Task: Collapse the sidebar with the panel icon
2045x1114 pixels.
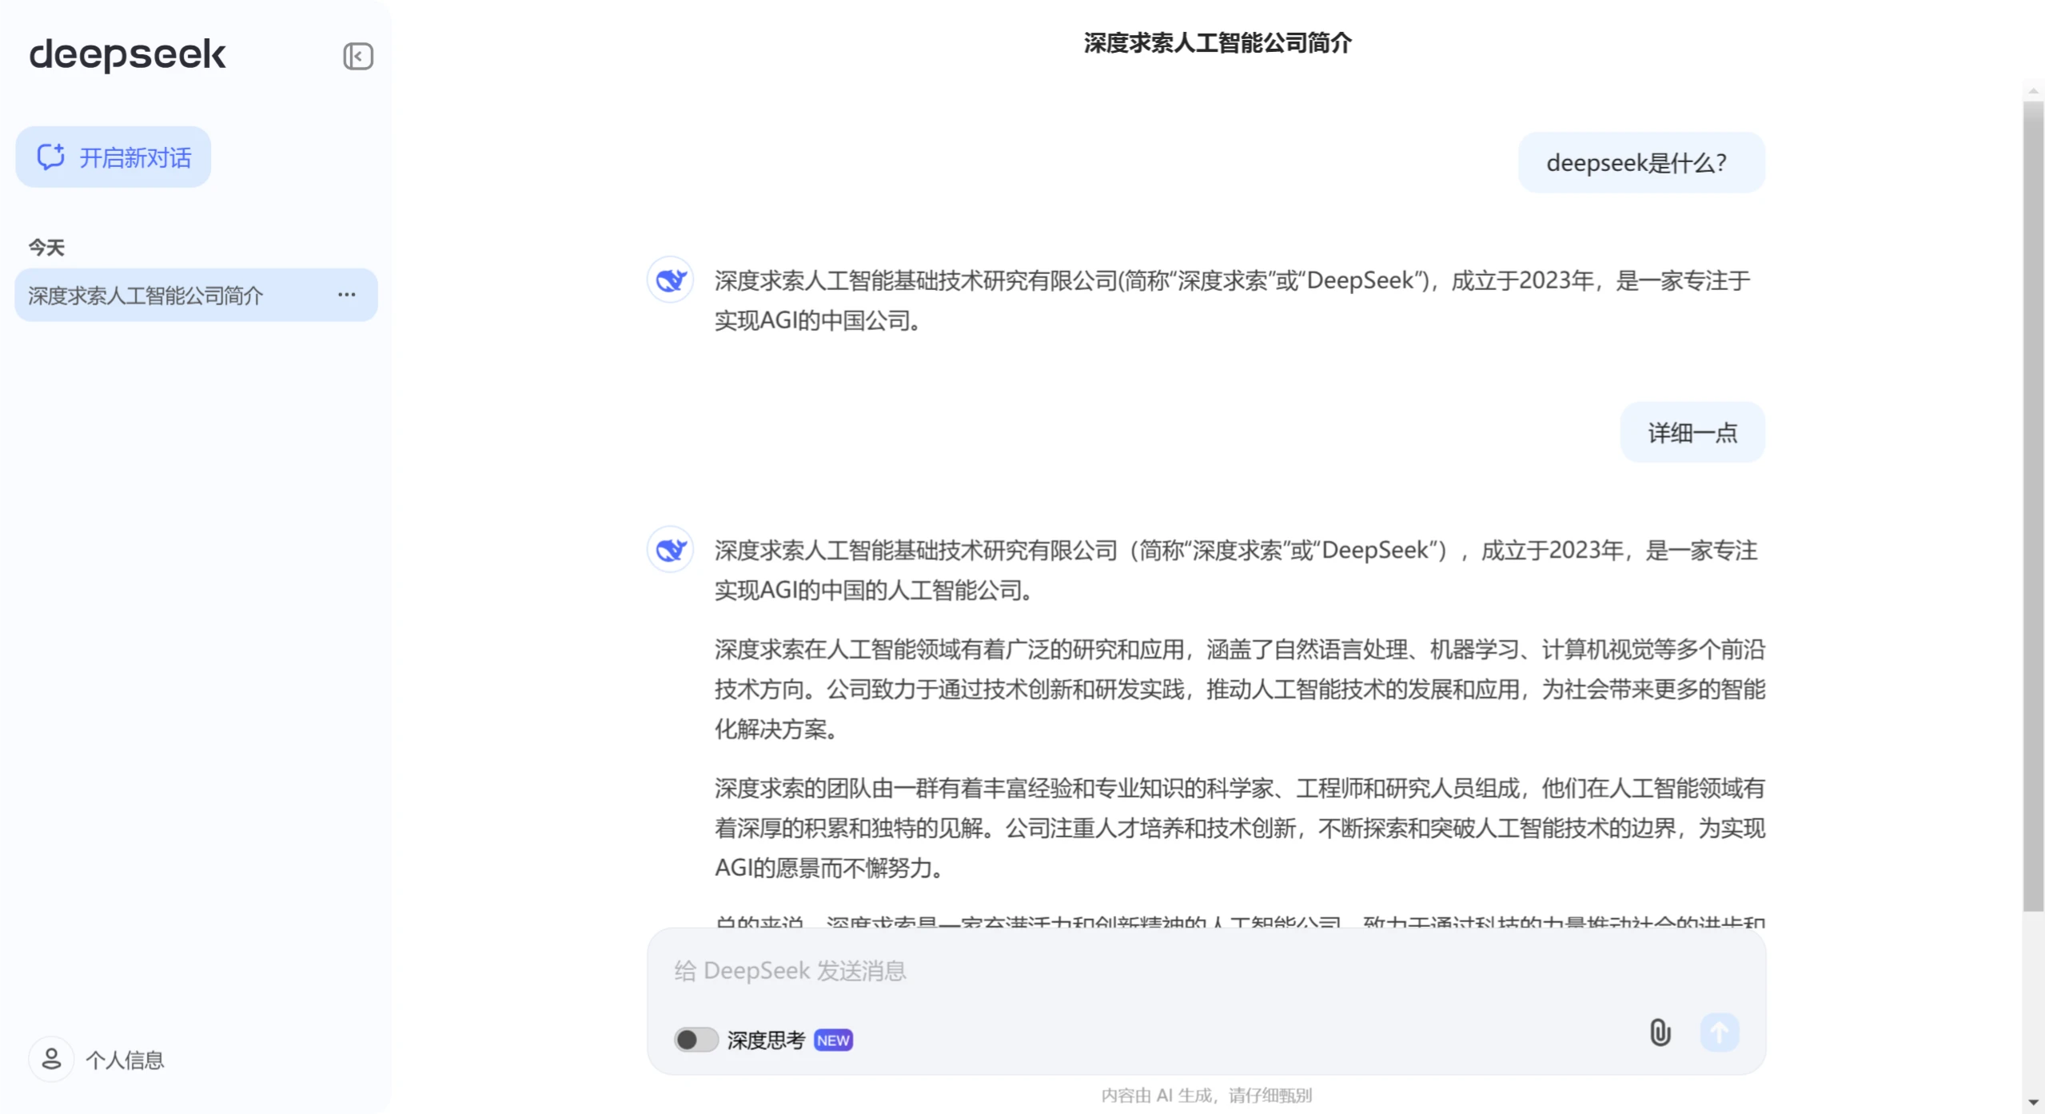Action: pyautogui.click(x=357, y=56)
